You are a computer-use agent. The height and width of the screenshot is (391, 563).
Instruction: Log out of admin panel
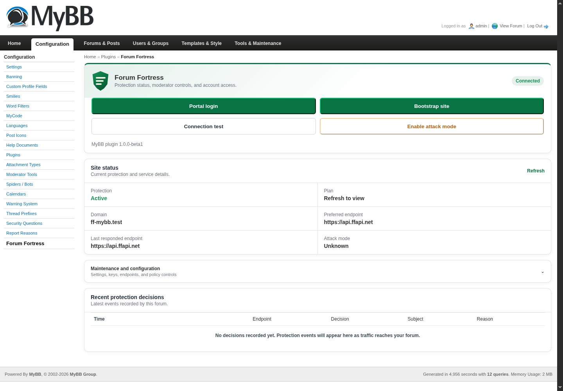click(x=534, y=26)
